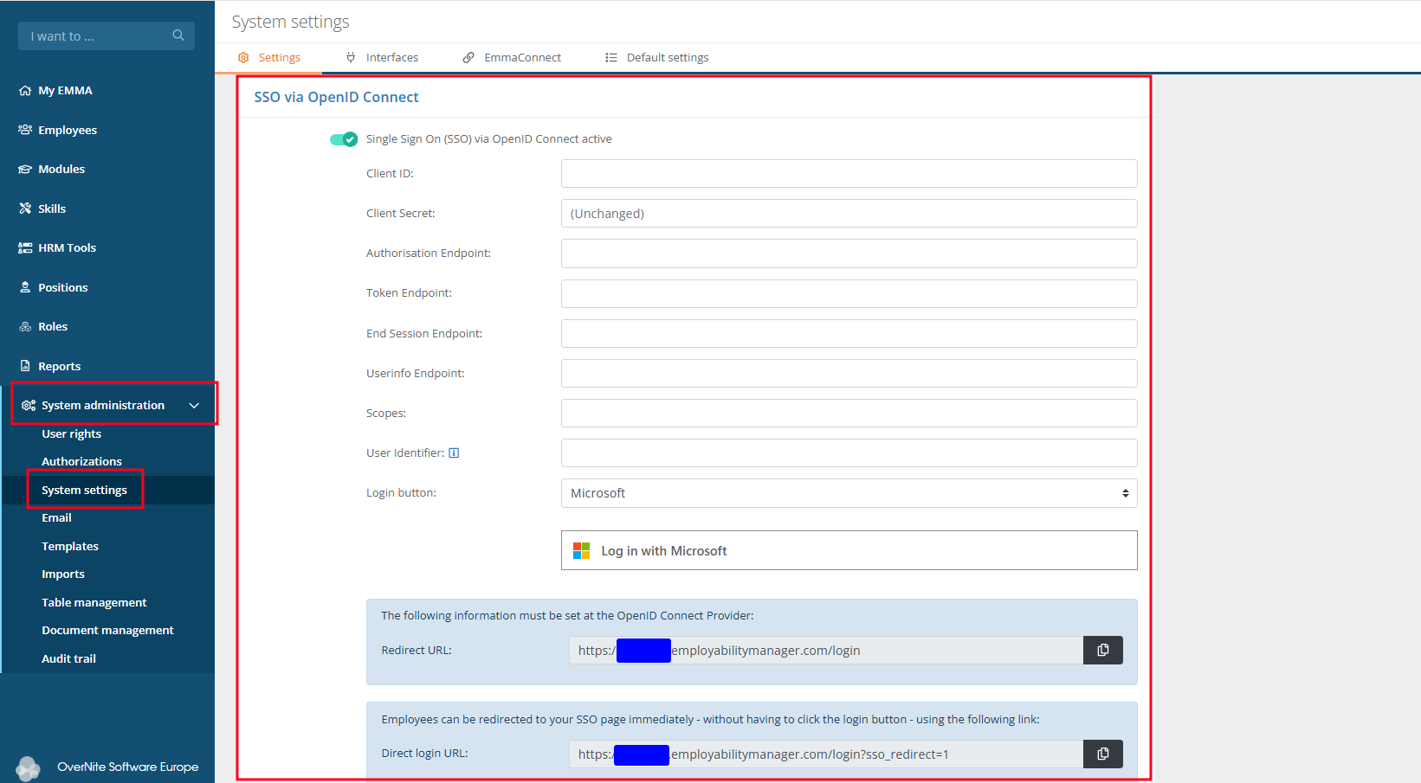Open Authorizations in sidebar
Viewport: 1421px width, 783px height.
82,462
